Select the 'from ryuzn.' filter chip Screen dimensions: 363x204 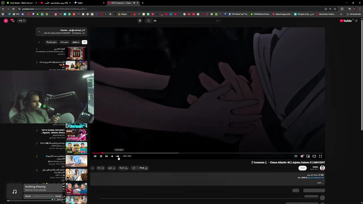(76, 42)
